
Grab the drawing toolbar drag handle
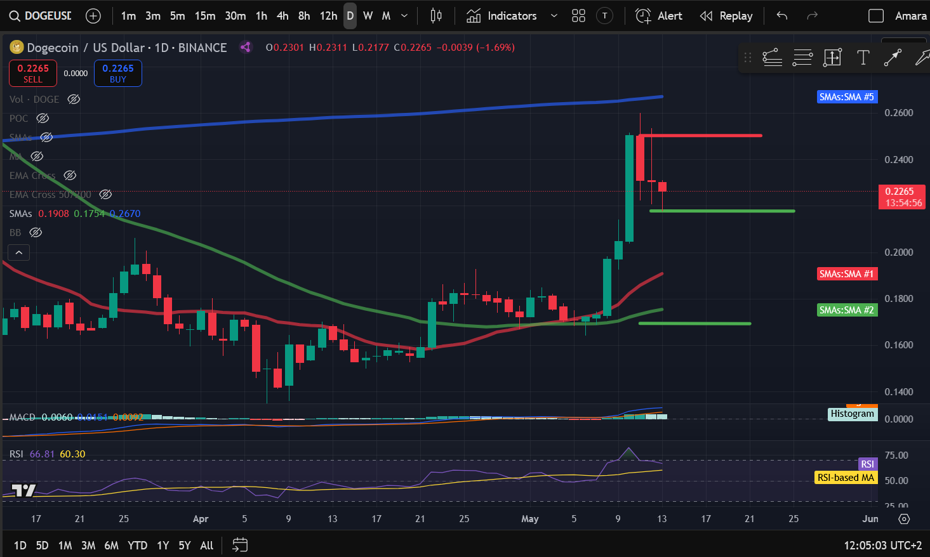point(748,58)
